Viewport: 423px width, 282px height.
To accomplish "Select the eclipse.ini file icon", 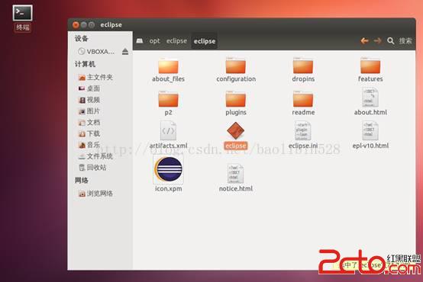I will (303, 131).
